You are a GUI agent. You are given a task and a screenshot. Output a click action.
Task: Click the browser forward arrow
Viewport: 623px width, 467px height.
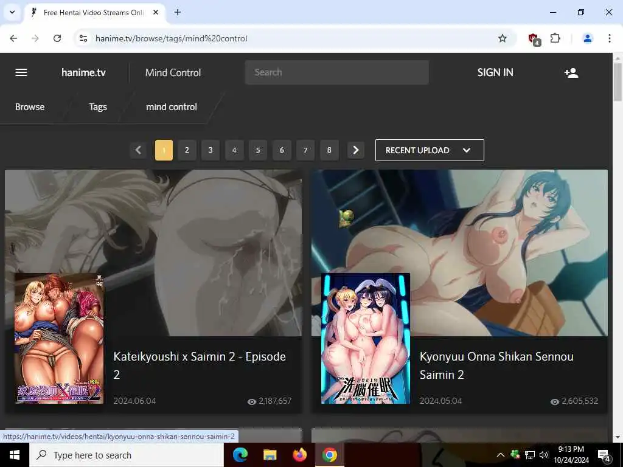(35, 38)
